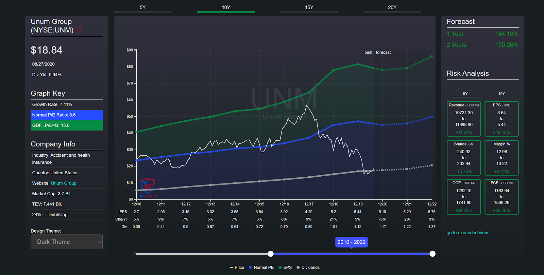Click the 08/27/2020 date text
Image resolution: width=544 pixels, height=275 pixels.
click(44, 64)
